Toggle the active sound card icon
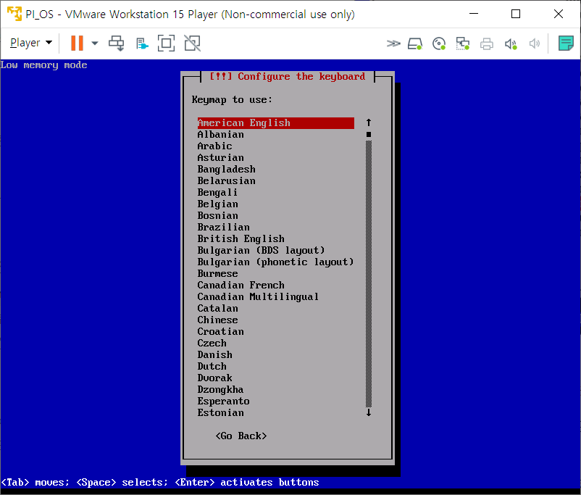Viewport: 581px width, 495px height. click(x=511, y=43)
